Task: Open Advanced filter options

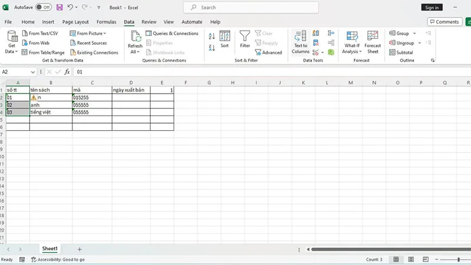Action: pos(268,52)
